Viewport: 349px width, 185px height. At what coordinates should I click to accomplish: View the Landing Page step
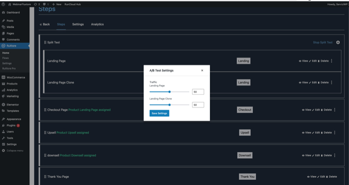pos(303,61)
